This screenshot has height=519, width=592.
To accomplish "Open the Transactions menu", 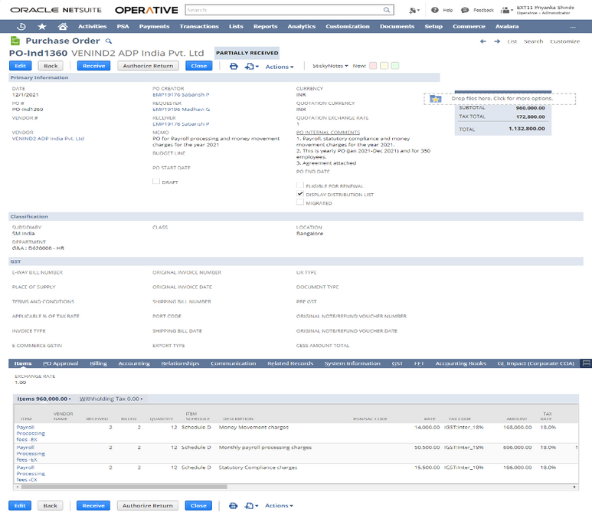I will pos(199,27).
